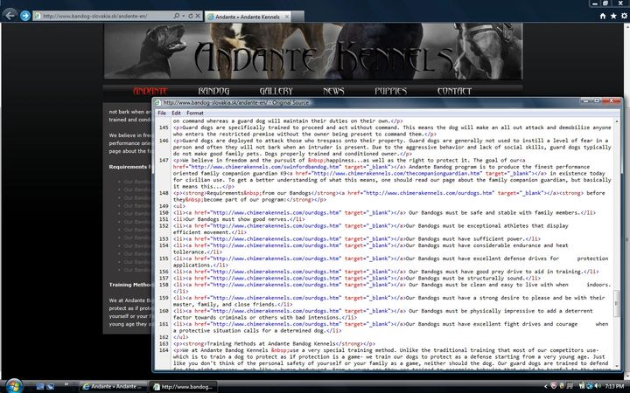Screen dimensions: 630x393
Task: Open the browser Tools gear icon
Action: point(623,16)
